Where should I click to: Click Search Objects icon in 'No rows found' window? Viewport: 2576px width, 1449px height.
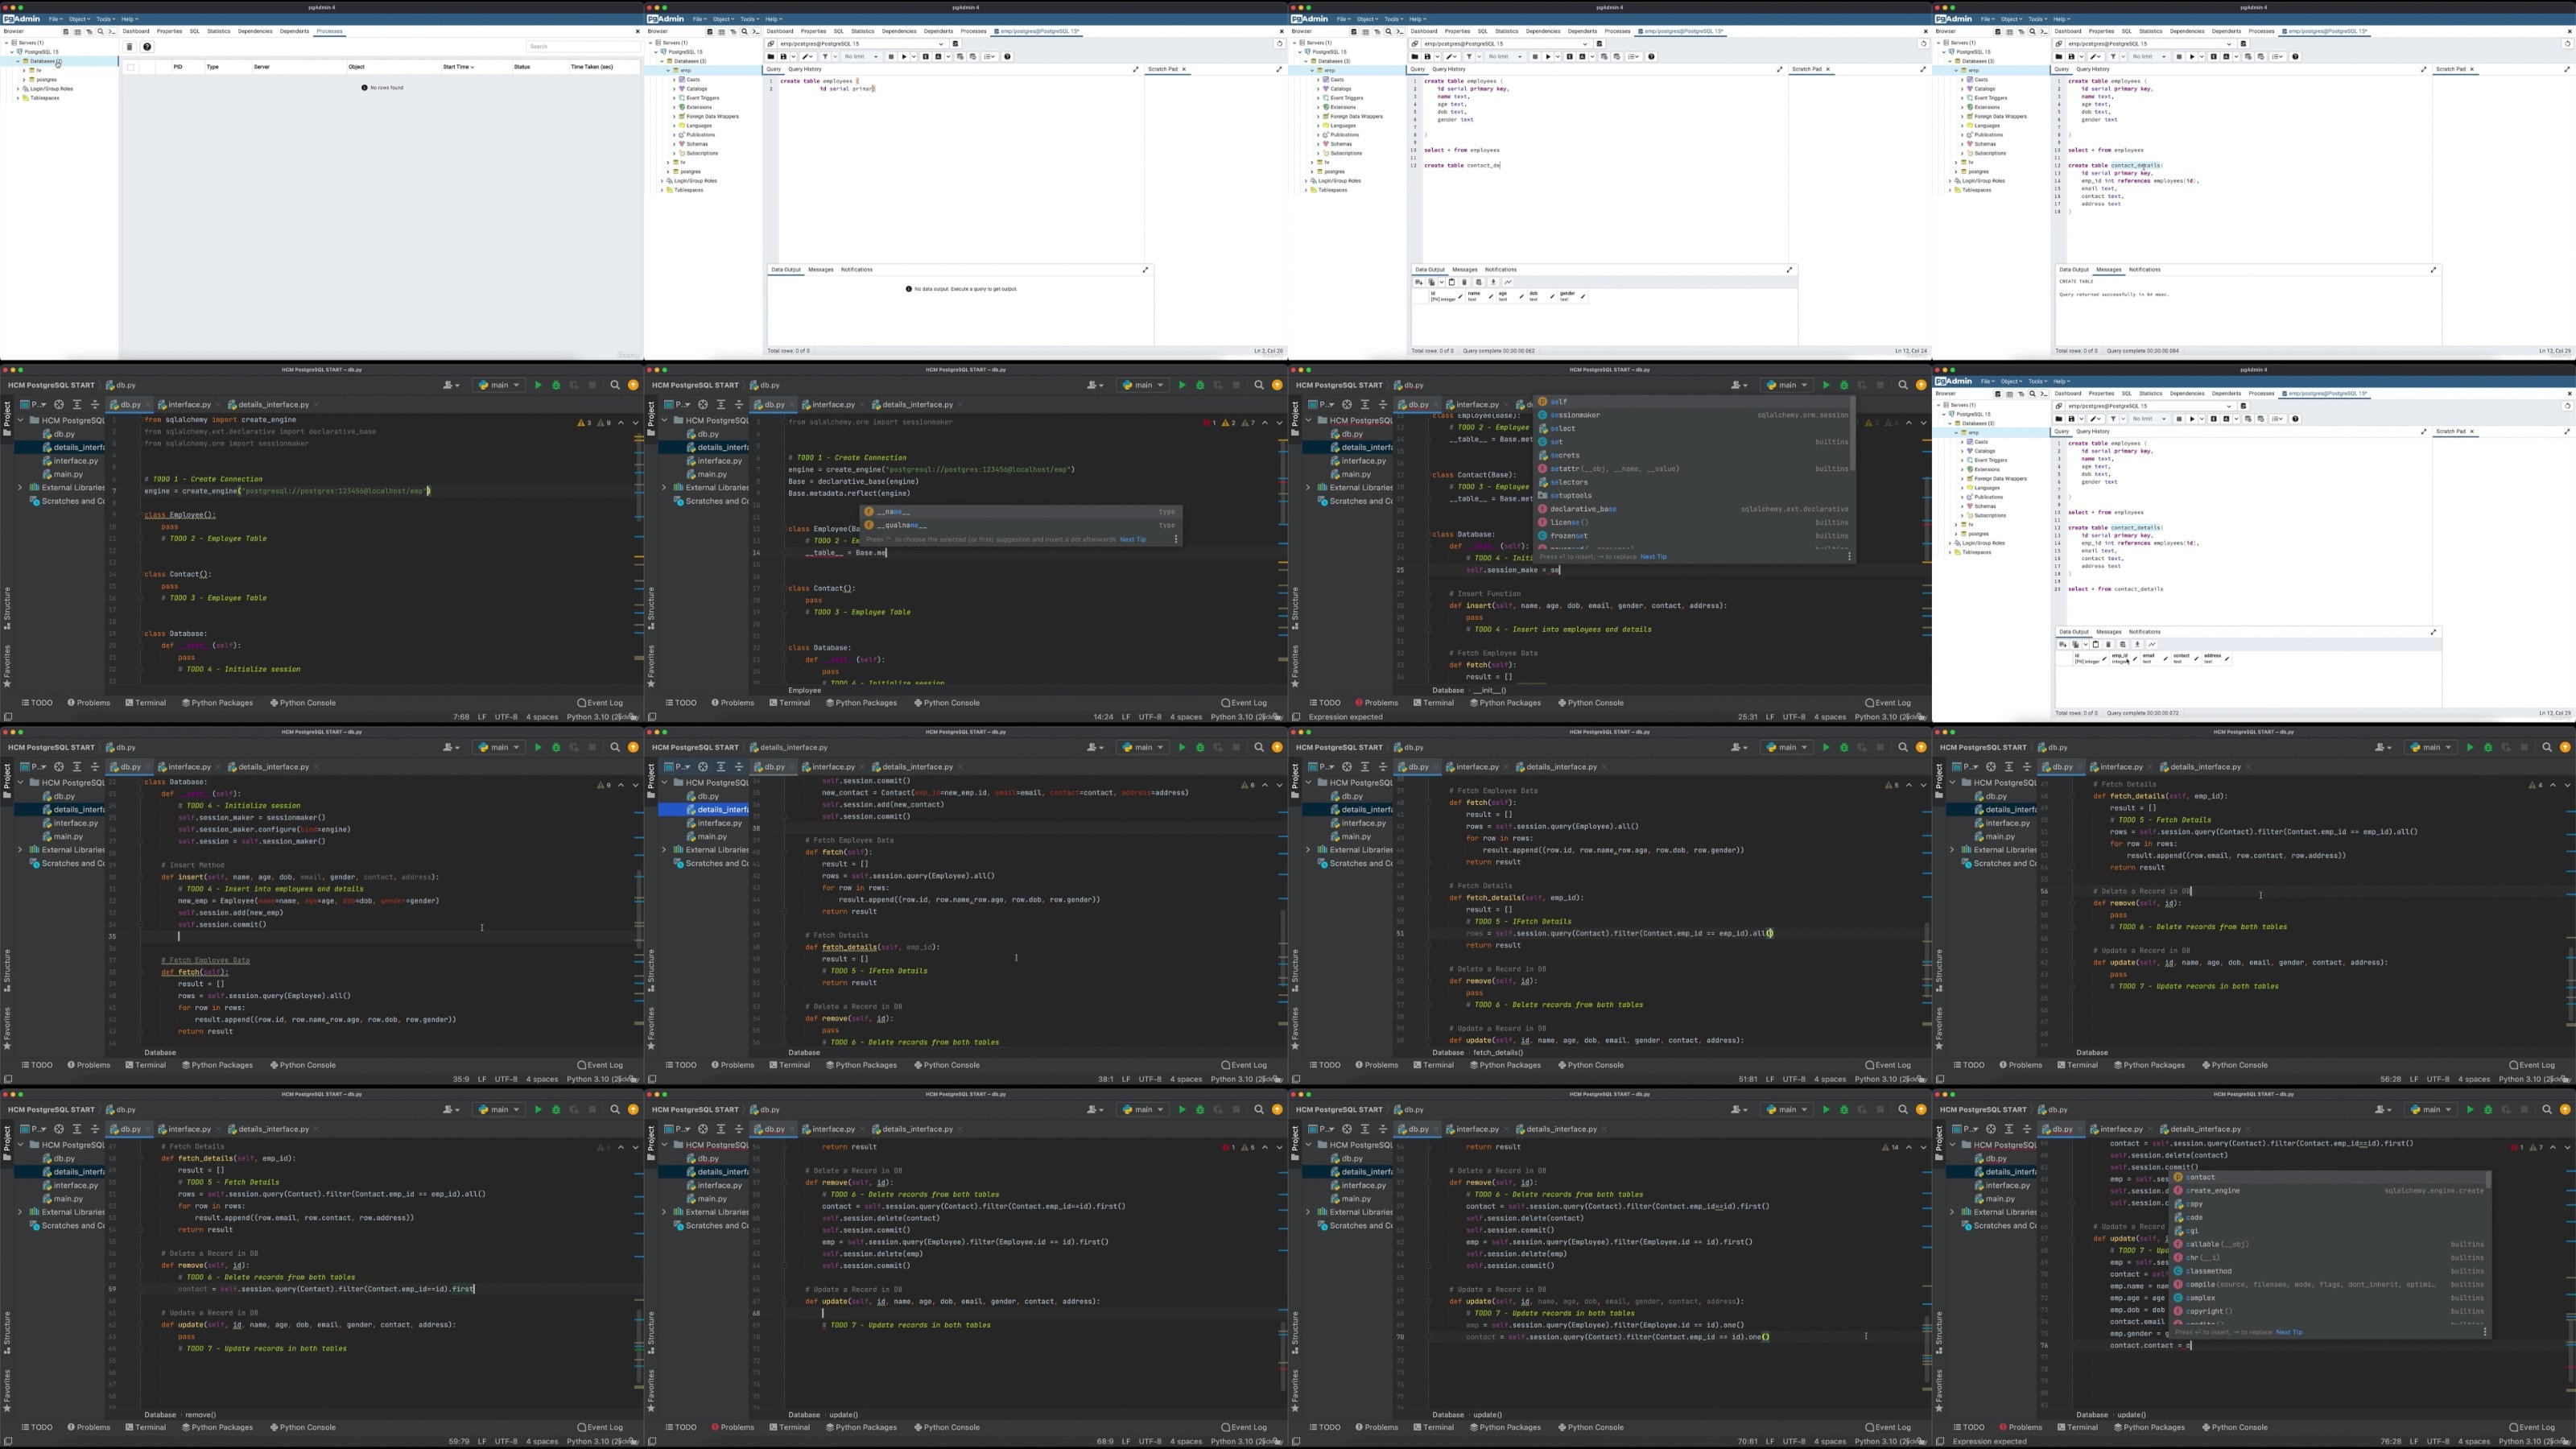pyautogui.click(x=100, y=31)
